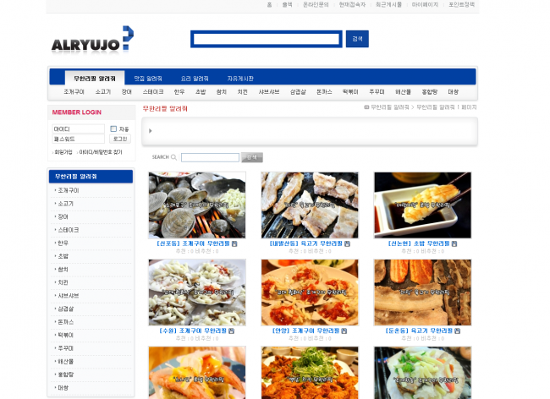Screen dimensions: 550x399
Task: Select 샤브샤브 in the left sidebar list
Action: click(x=69, y=296)
